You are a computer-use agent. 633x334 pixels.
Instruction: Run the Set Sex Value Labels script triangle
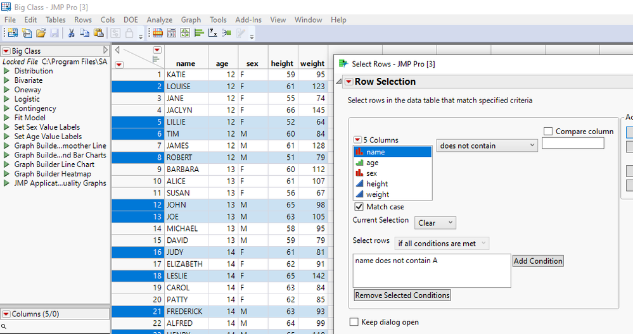pyautogui.click(x=6, y=127)
